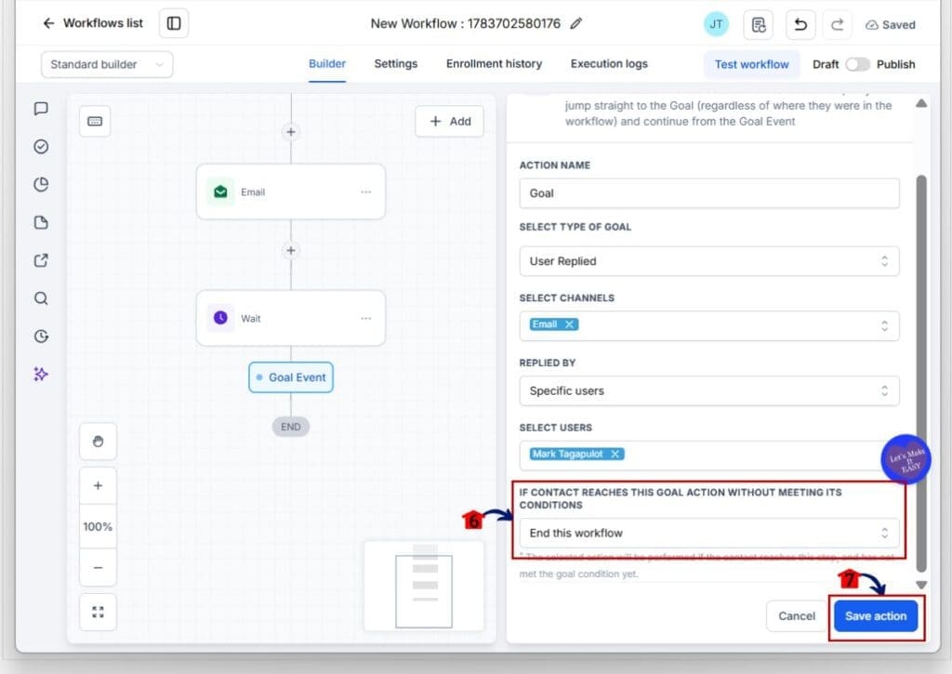Edit workflow name with pencil icon
Viewport: 952px width, 674px height.
[576, 23]
